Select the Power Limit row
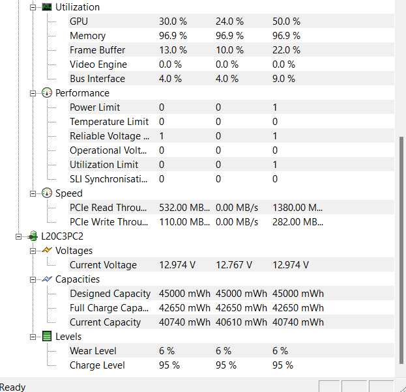The height and width of the screenshot is (392, 406). (94, 107)
